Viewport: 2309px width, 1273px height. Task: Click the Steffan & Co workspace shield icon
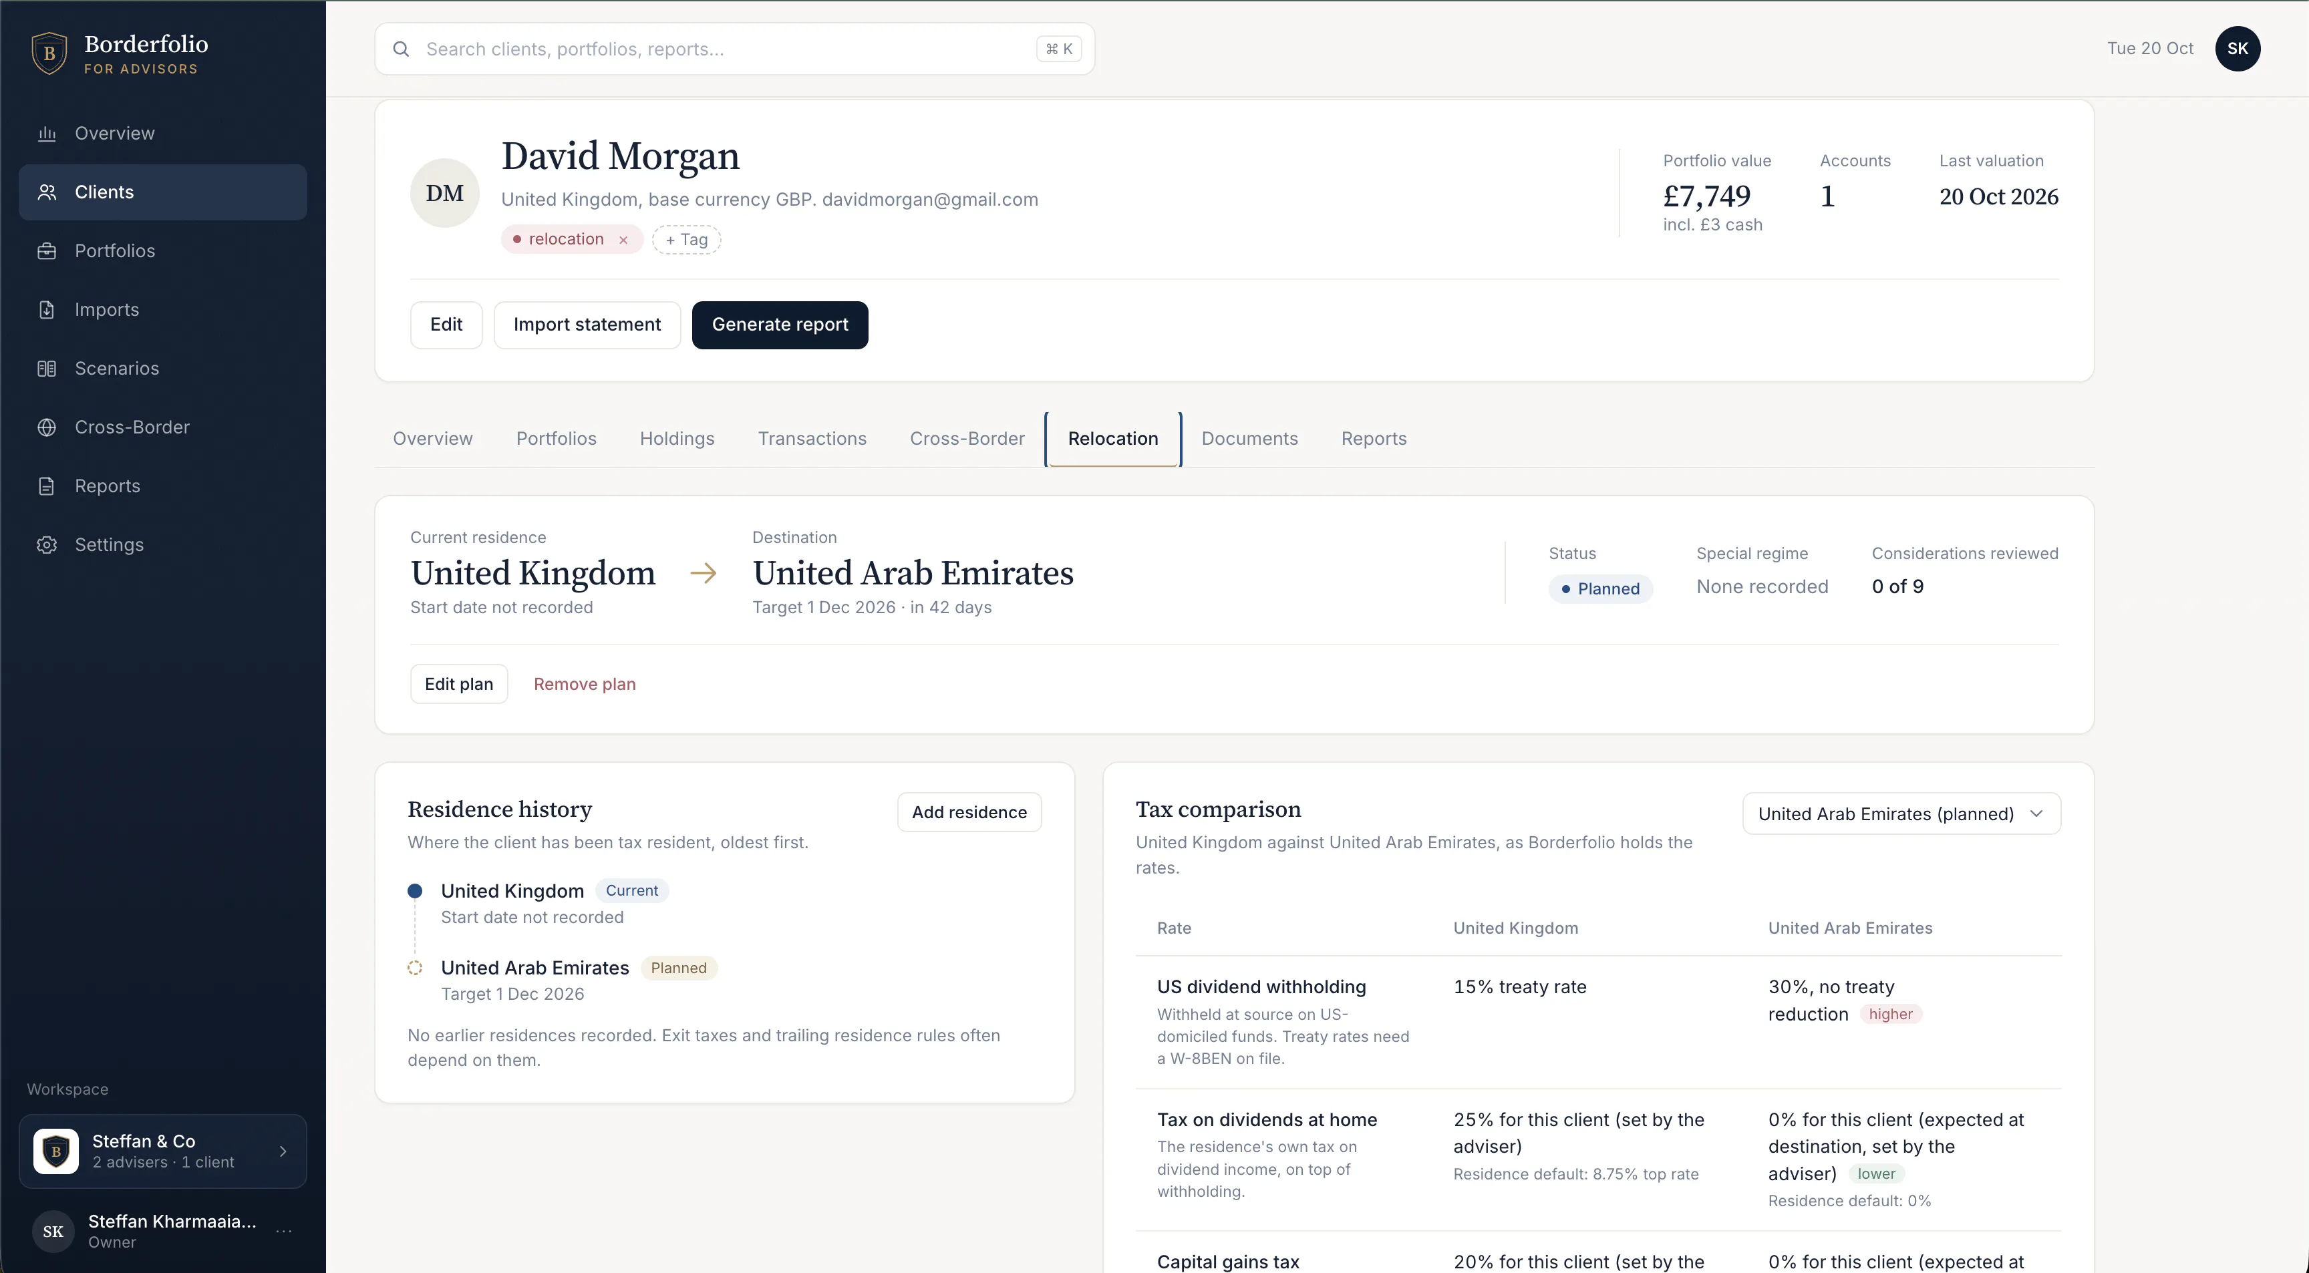point(55,1150)
